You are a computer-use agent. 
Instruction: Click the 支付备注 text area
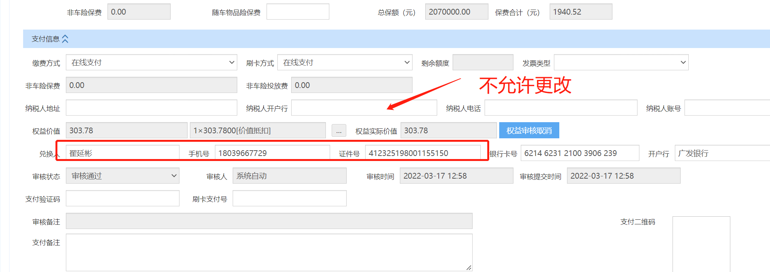click(x=269, y=252)
